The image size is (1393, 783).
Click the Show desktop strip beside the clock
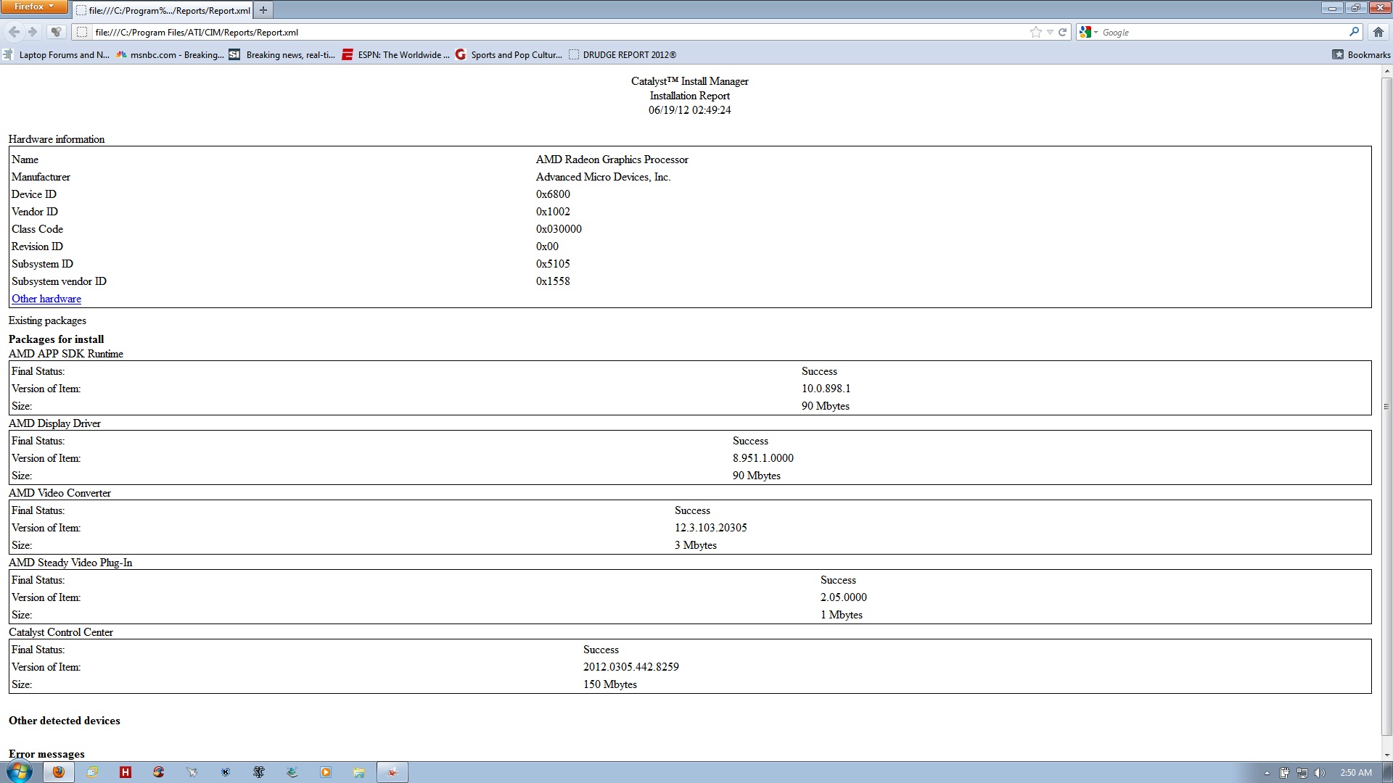tap(1388, 772)
